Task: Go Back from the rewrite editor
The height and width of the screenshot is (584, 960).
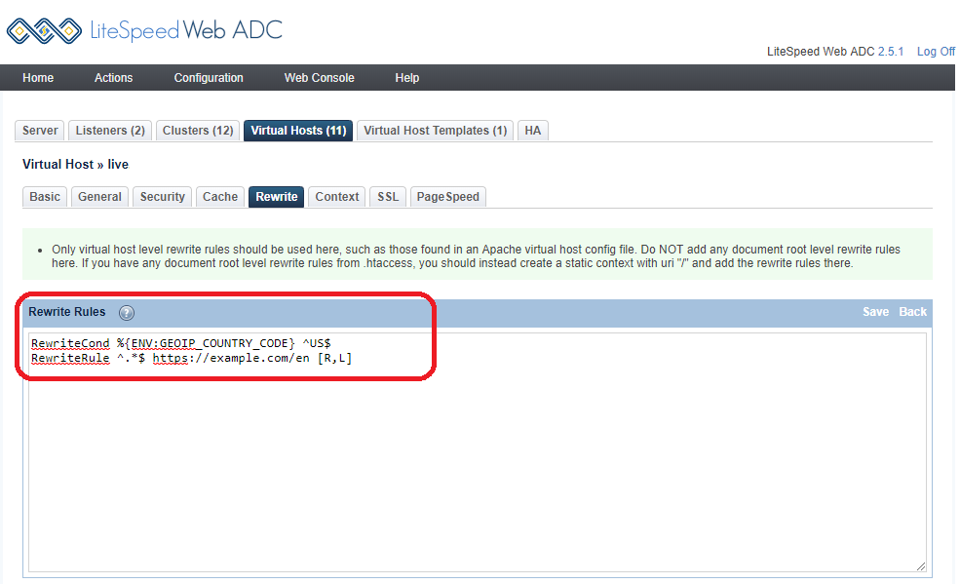Action: pyautogui.click(x=912, y=312)
